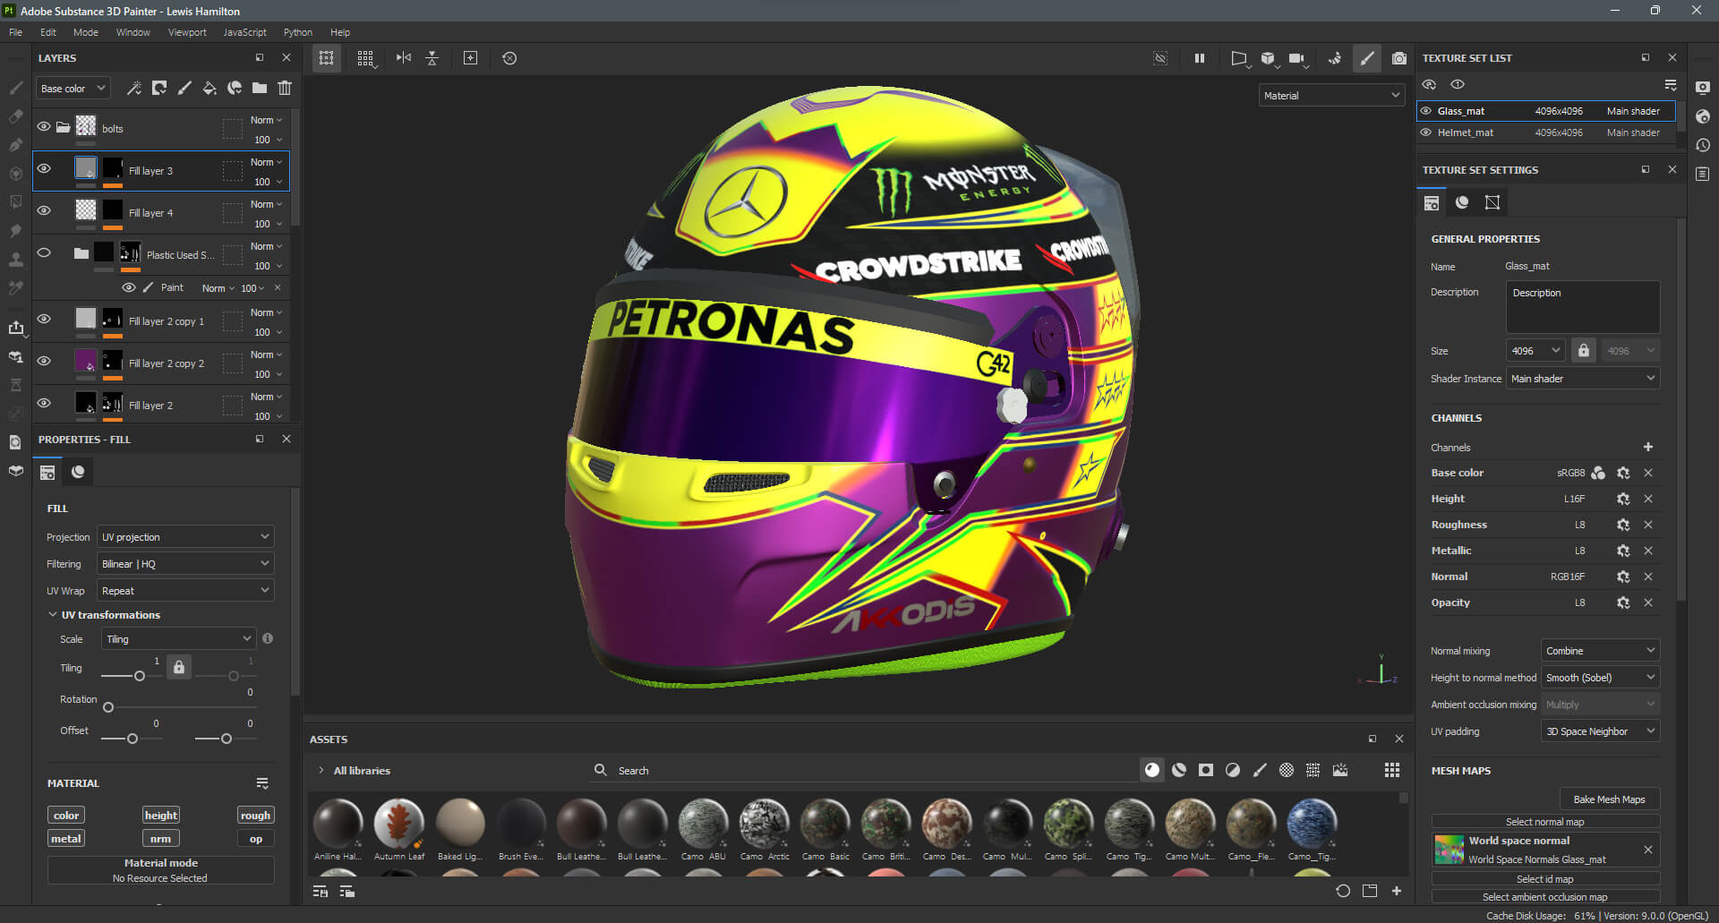Click the Bake Mesh Maps button
Viewport: 1719px width, 923px height.
[1609, 799]
